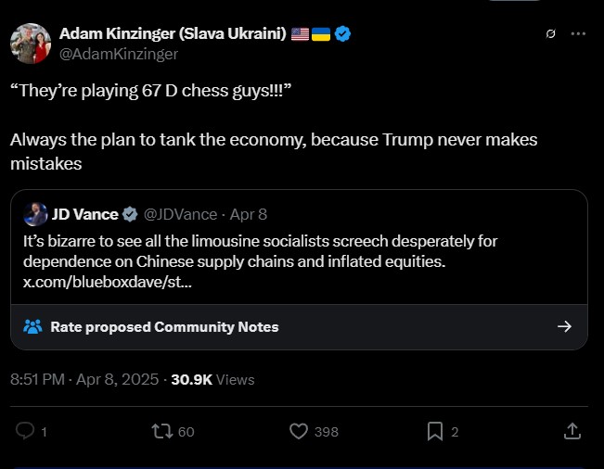
Task: Open the three-dot more options menu
Action: click(578, 34)
